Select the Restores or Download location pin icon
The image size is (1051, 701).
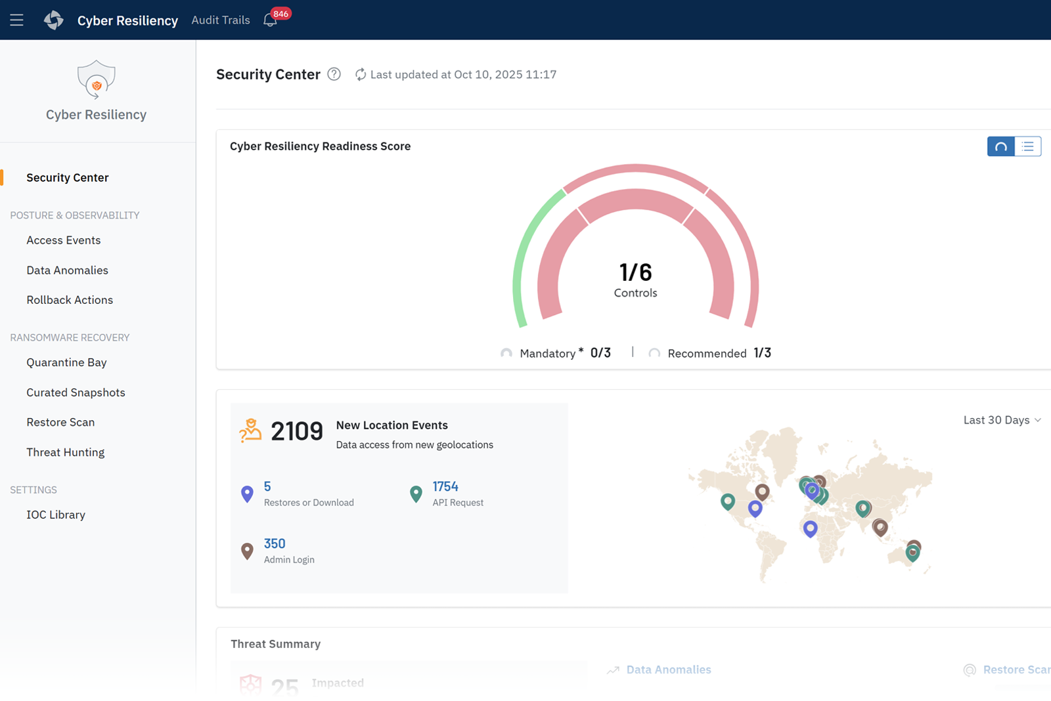tap(247, 493)
